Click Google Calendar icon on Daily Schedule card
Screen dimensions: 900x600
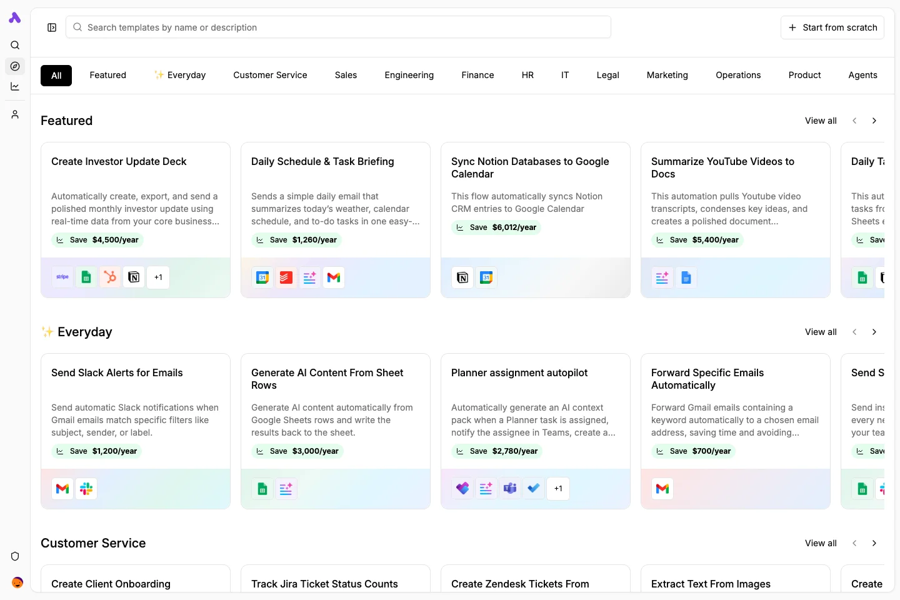point(262,277)
